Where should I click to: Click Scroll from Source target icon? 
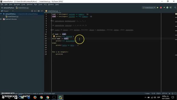[x=32, y=11]
